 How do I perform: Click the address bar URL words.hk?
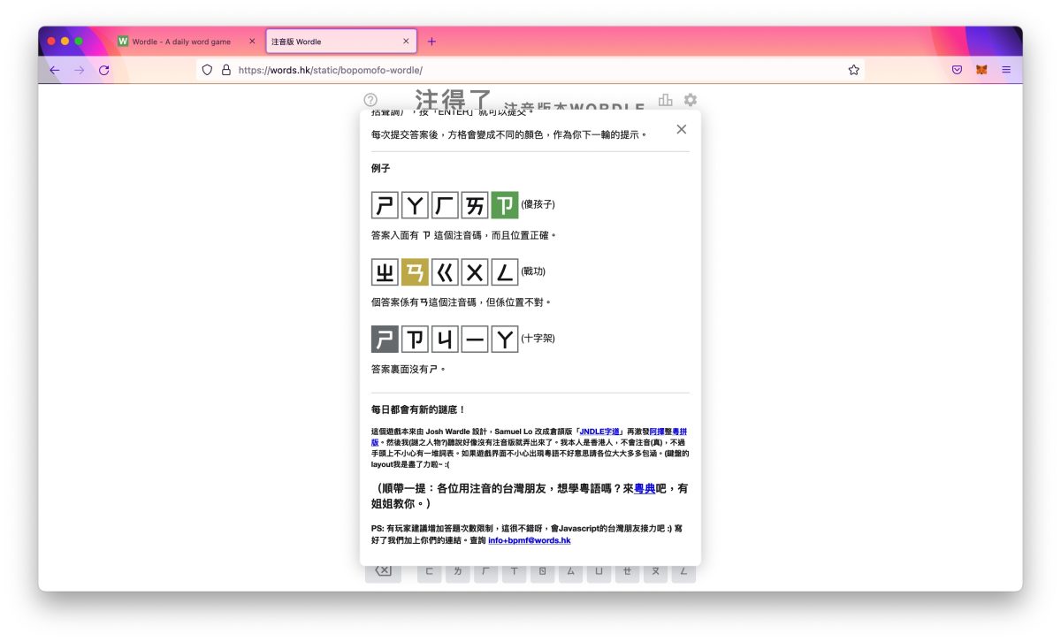(x=331, y=70)
